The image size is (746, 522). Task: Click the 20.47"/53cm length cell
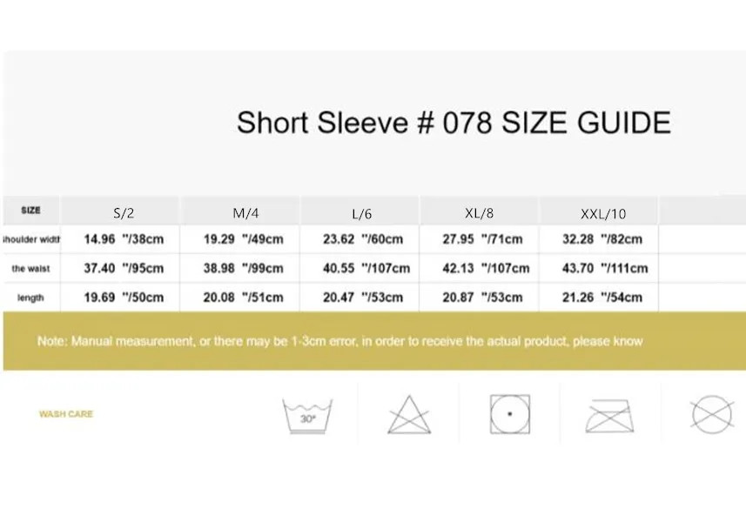click(x=363, y=298)
